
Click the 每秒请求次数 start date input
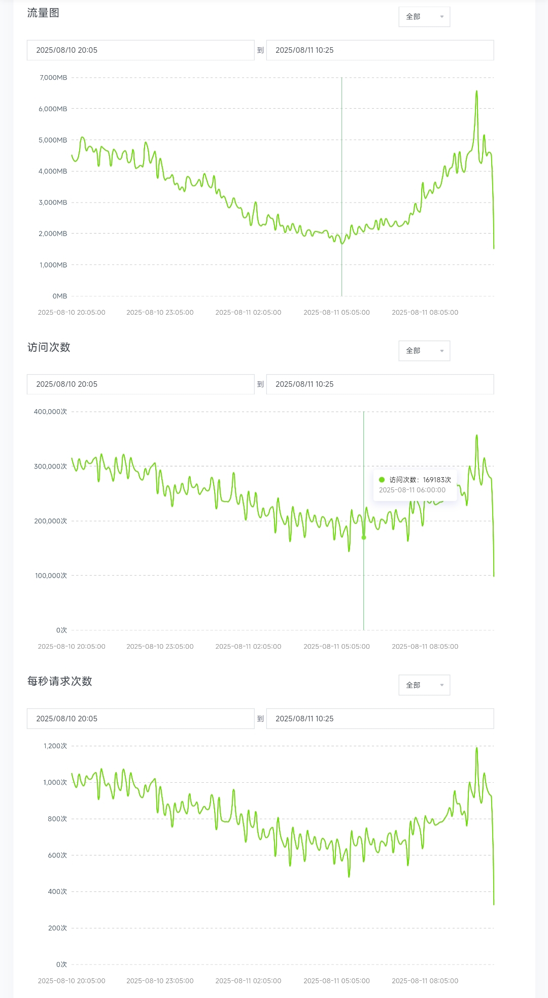[x=141, y=718]
